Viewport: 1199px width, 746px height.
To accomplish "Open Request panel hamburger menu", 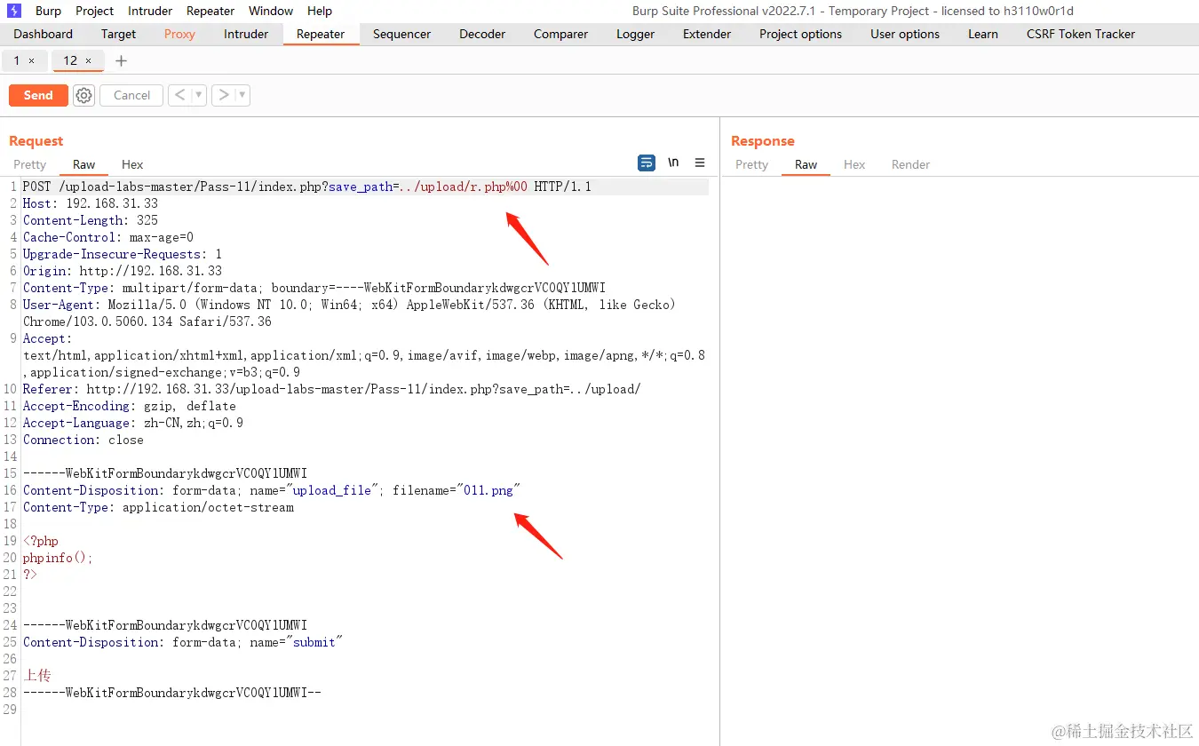I will click(700, 163).
